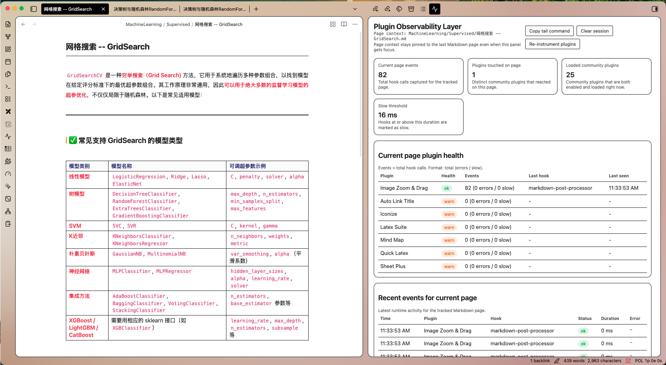Toggle reading view book icon
The height and width of the screenshot is (365, 666).
[x=344, y=24]
